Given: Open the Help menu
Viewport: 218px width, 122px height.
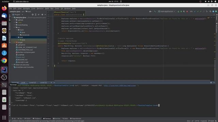Looking at the screenshot, I should 74,8.
